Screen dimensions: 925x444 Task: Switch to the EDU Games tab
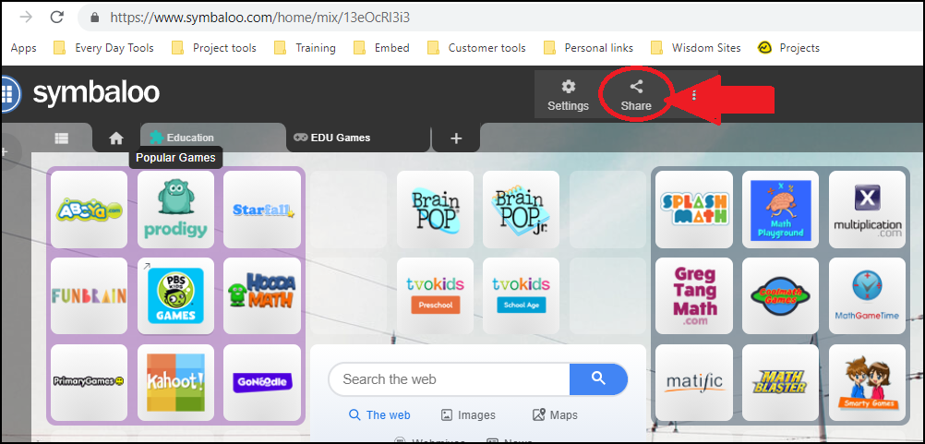coord(358,138)
